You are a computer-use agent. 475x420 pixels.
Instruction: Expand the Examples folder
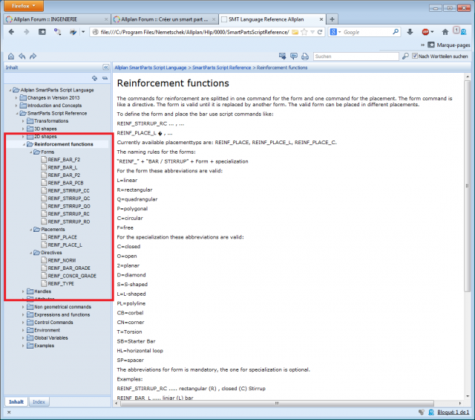click(23, 346)
